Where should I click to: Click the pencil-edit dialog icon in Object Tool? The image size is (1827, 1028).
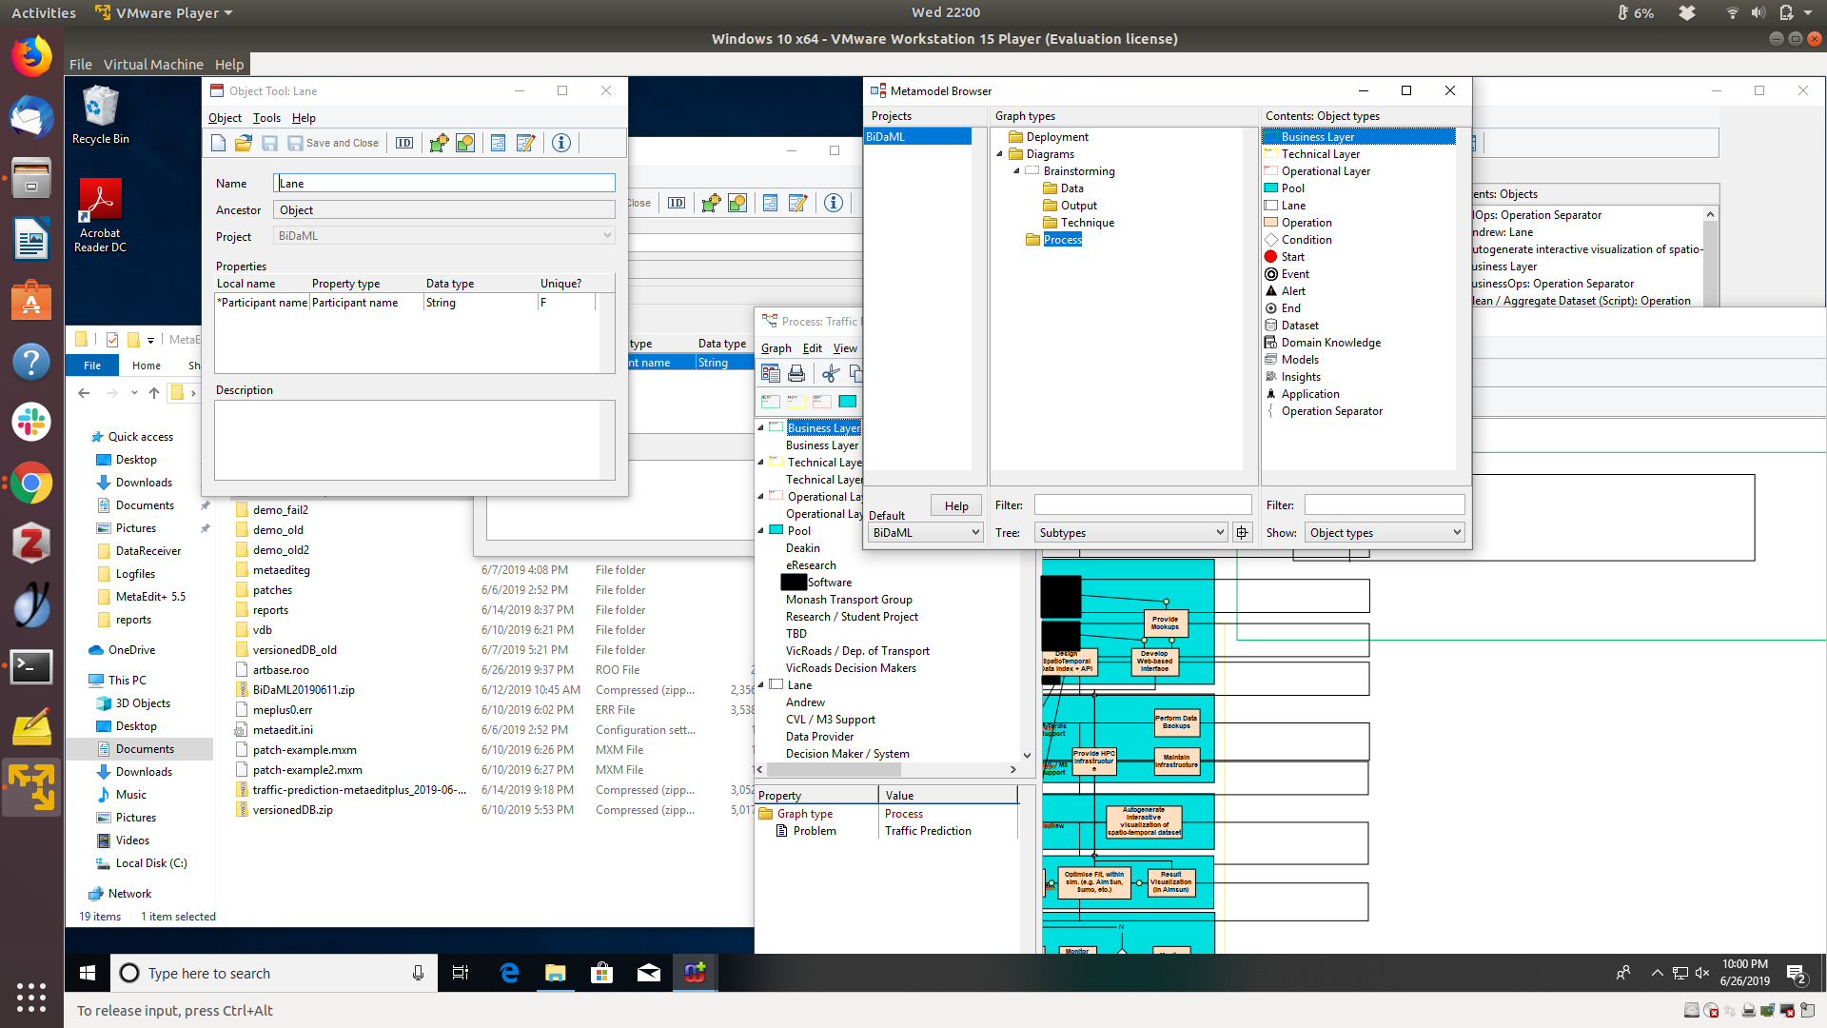[525, 143]
